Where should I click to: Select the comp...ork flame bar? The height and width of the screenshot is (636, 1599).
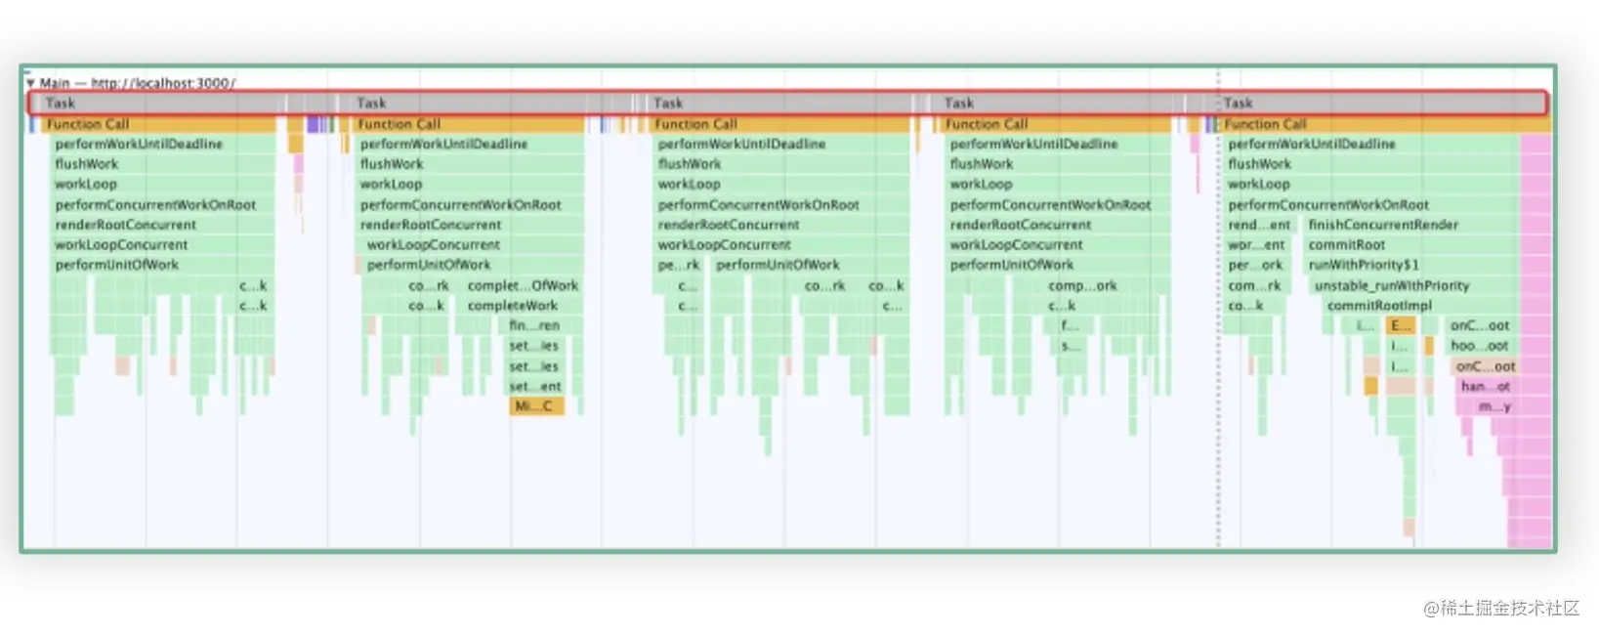(x=1082, y=285)
